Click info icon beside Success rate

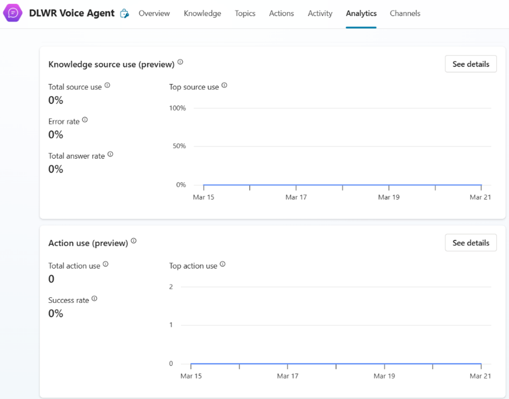click(x=94, y=299)
